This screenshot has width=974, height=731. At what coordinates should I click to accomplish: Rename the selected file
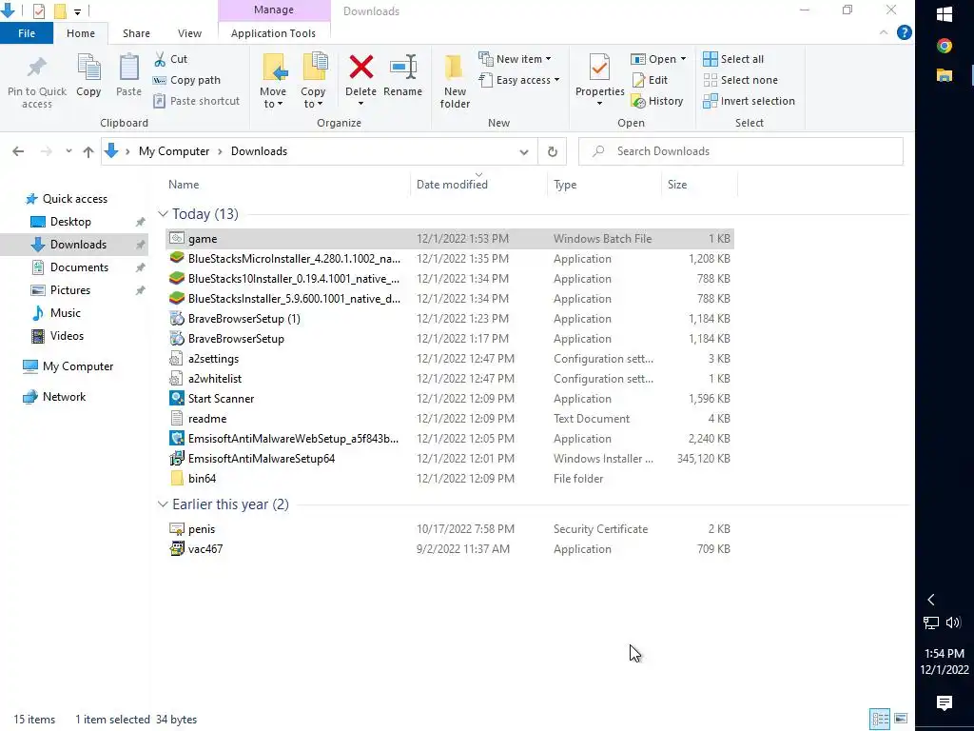[x=402, y=75]
